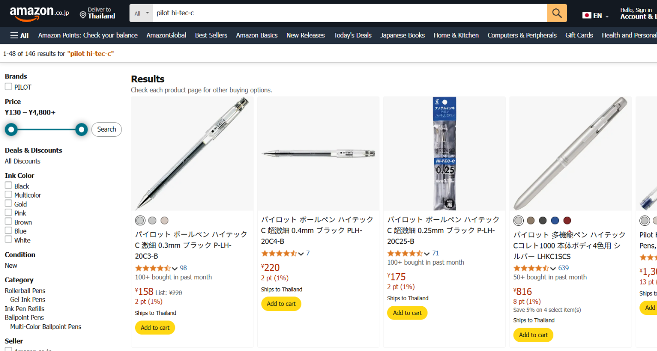
Task: Add the ¥220 0.4mm pen to cart
Action: (281, 304)
